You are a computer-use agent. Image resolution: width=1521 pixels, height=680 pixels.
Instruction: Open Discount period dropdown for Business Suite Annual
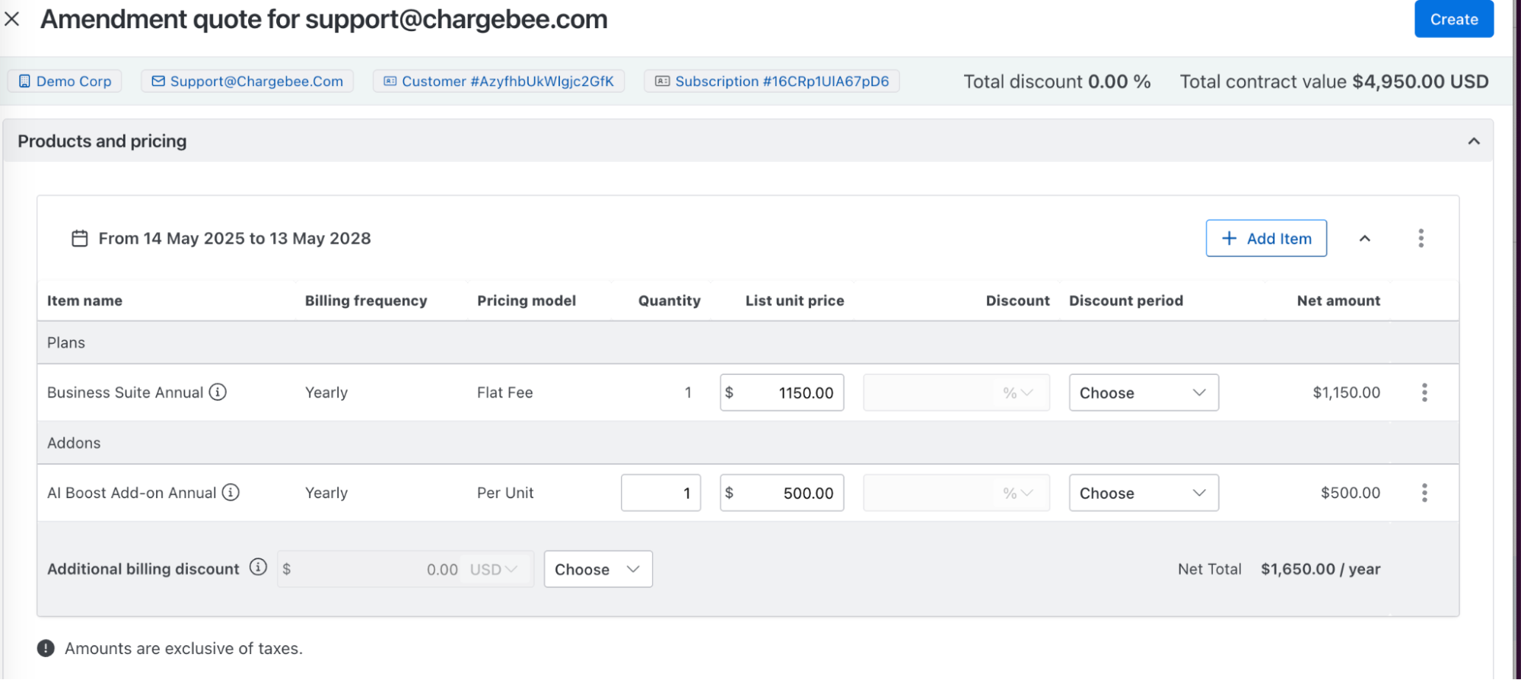[x=1143, y=392]
